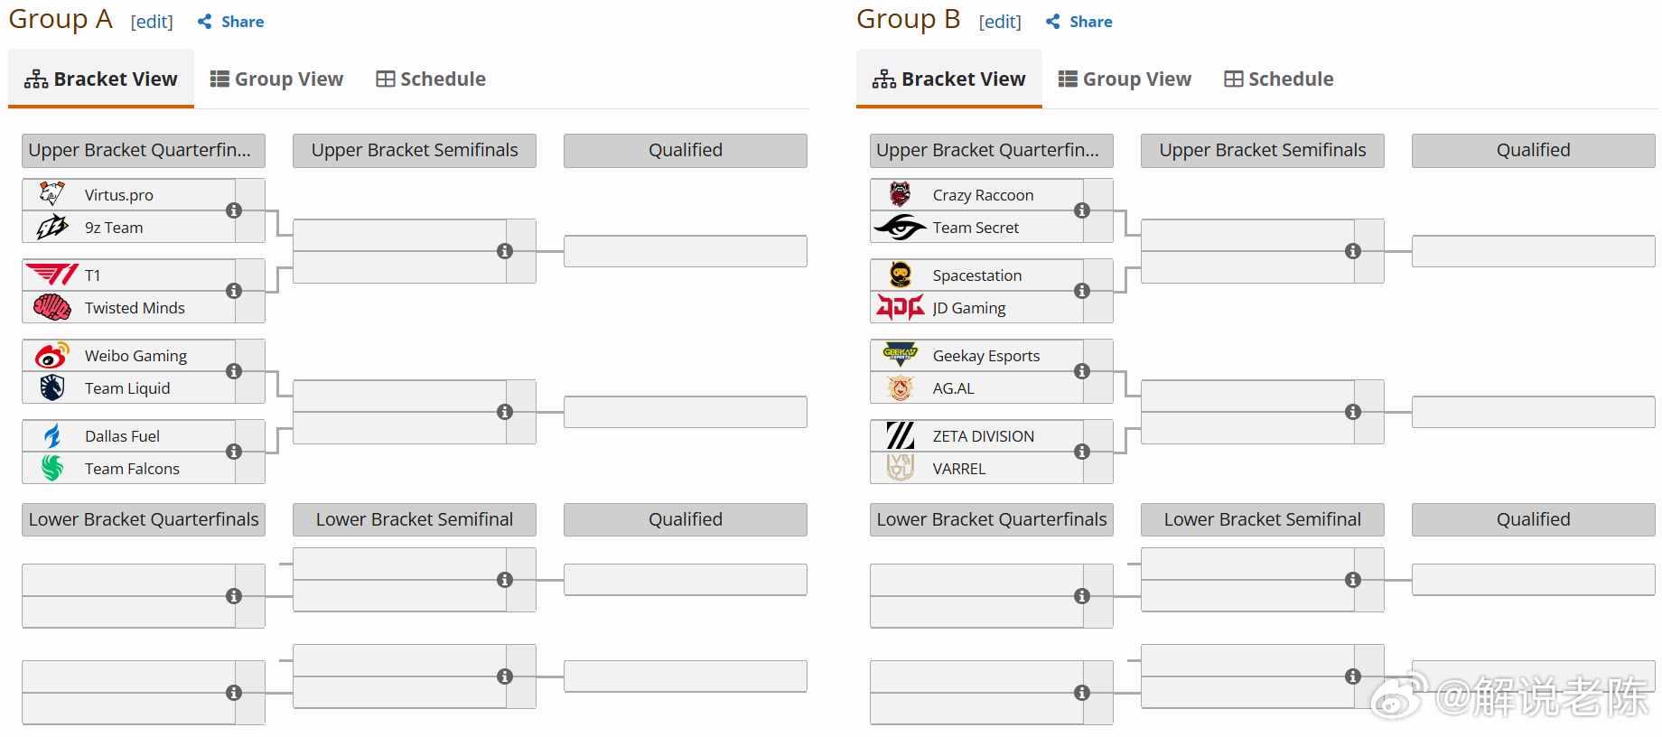Click edit link beside Group A heading
Image resolution: width=1662 pixels, height=737 pixels.
[x=152, y=22]
